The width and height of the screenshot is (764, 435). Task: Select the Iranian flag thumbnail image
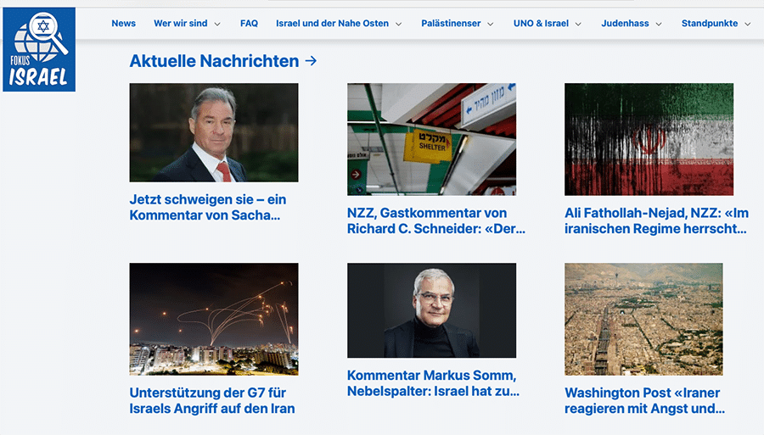tap(649, 139)
